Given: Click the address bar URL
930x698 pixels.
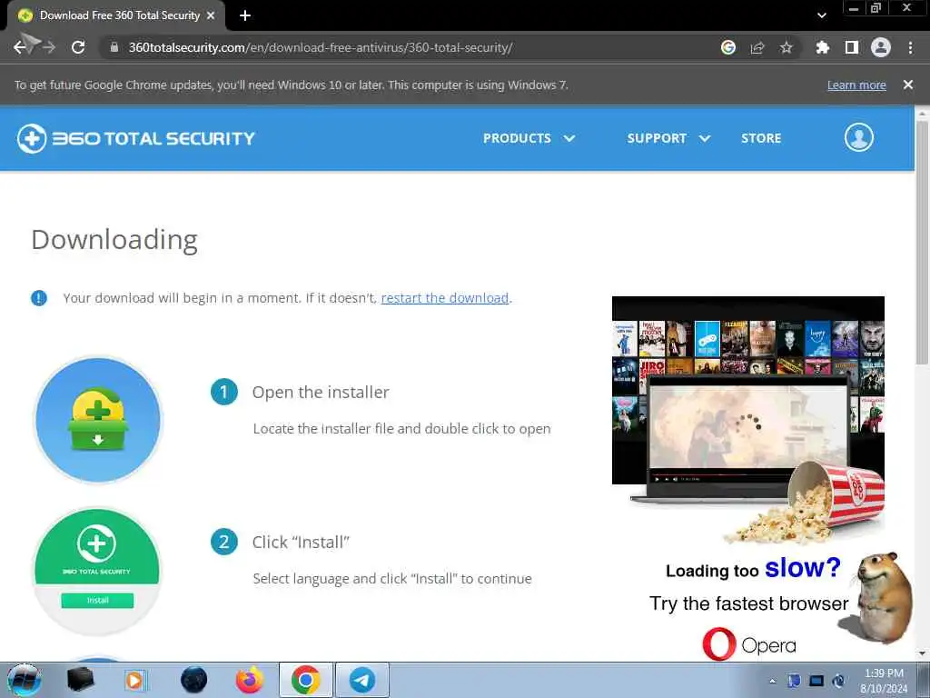Looking at the screenshot, I should point(321,47).
